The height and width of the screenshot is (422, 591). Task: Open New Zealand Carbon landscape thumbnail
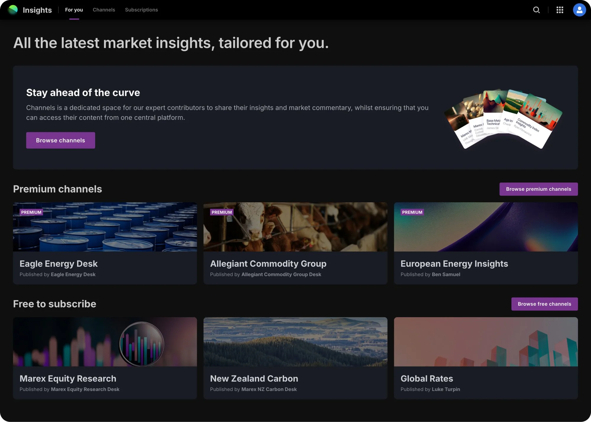[295, 342]
